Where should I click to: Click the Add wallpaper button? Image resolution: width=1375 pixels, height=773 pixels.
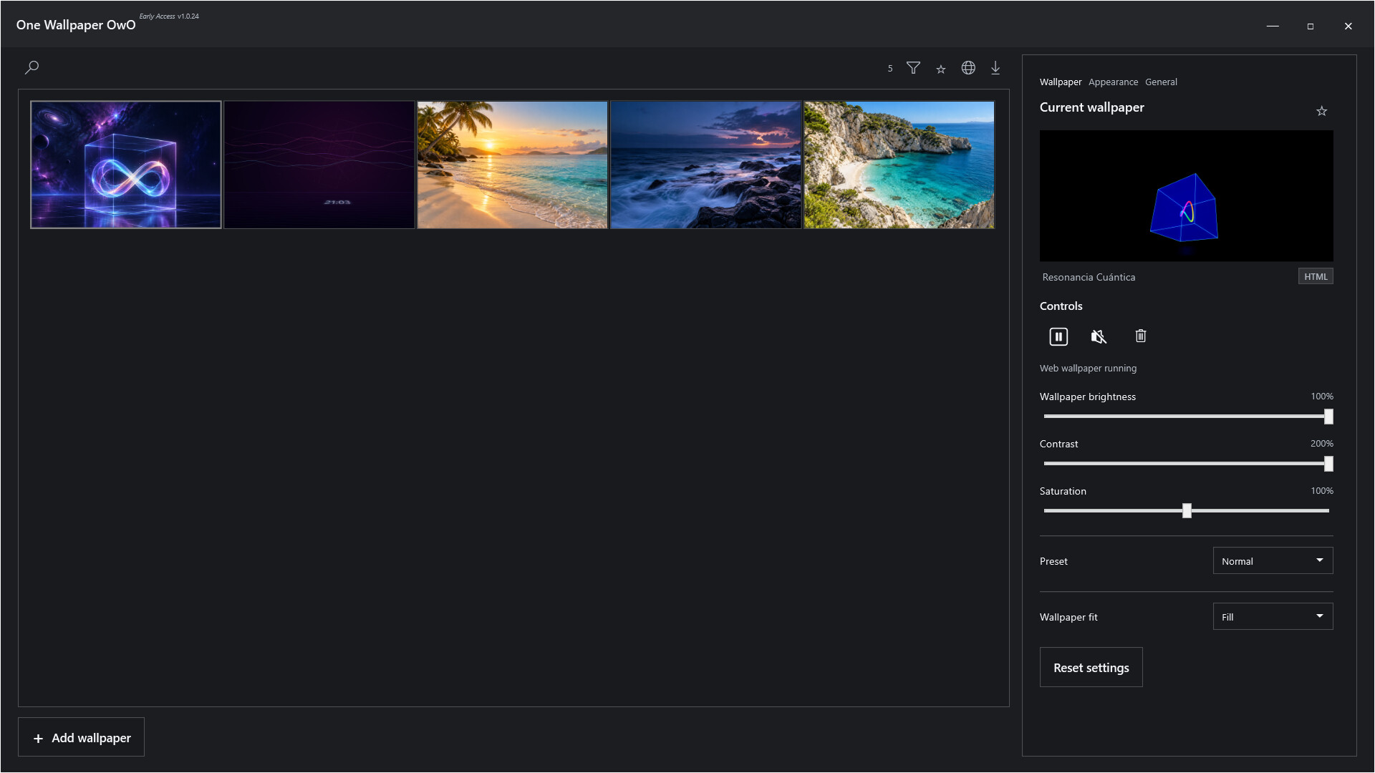(x=81, y=737)
